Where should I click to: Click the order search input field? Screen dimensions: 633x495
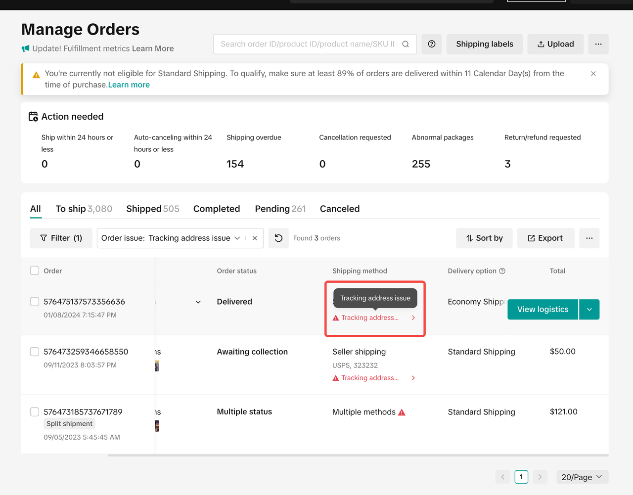point(308,44)
